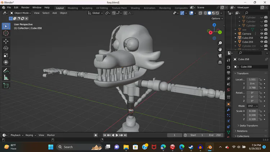Expand Cube.058 in outliner
This screenshot has height=152, width=270.
[x=235, y=38]
